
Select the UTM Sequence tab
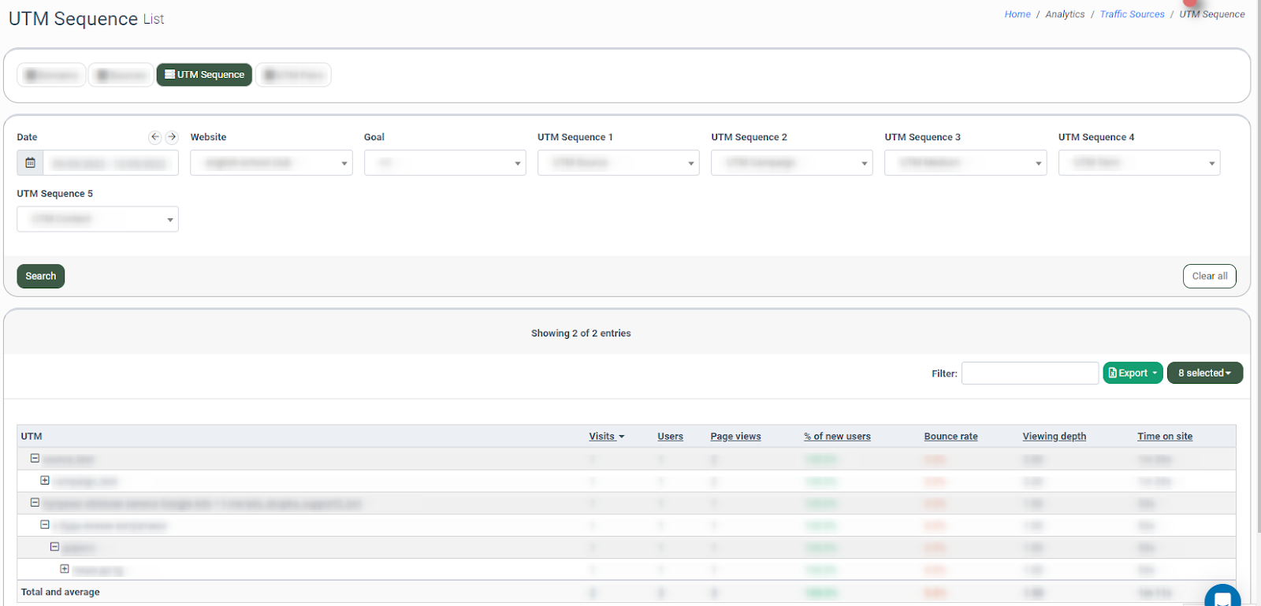click(x=204, y=75)
